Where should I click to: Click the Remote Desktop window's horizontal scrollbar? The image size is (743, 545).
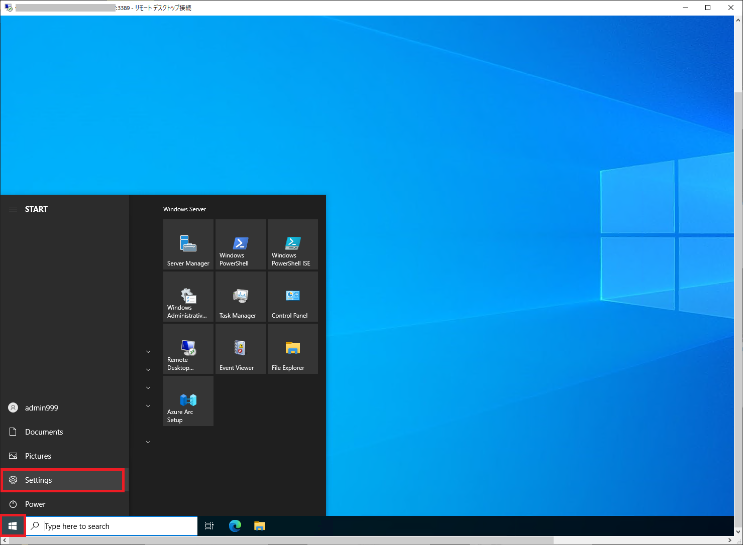point(281,540)
